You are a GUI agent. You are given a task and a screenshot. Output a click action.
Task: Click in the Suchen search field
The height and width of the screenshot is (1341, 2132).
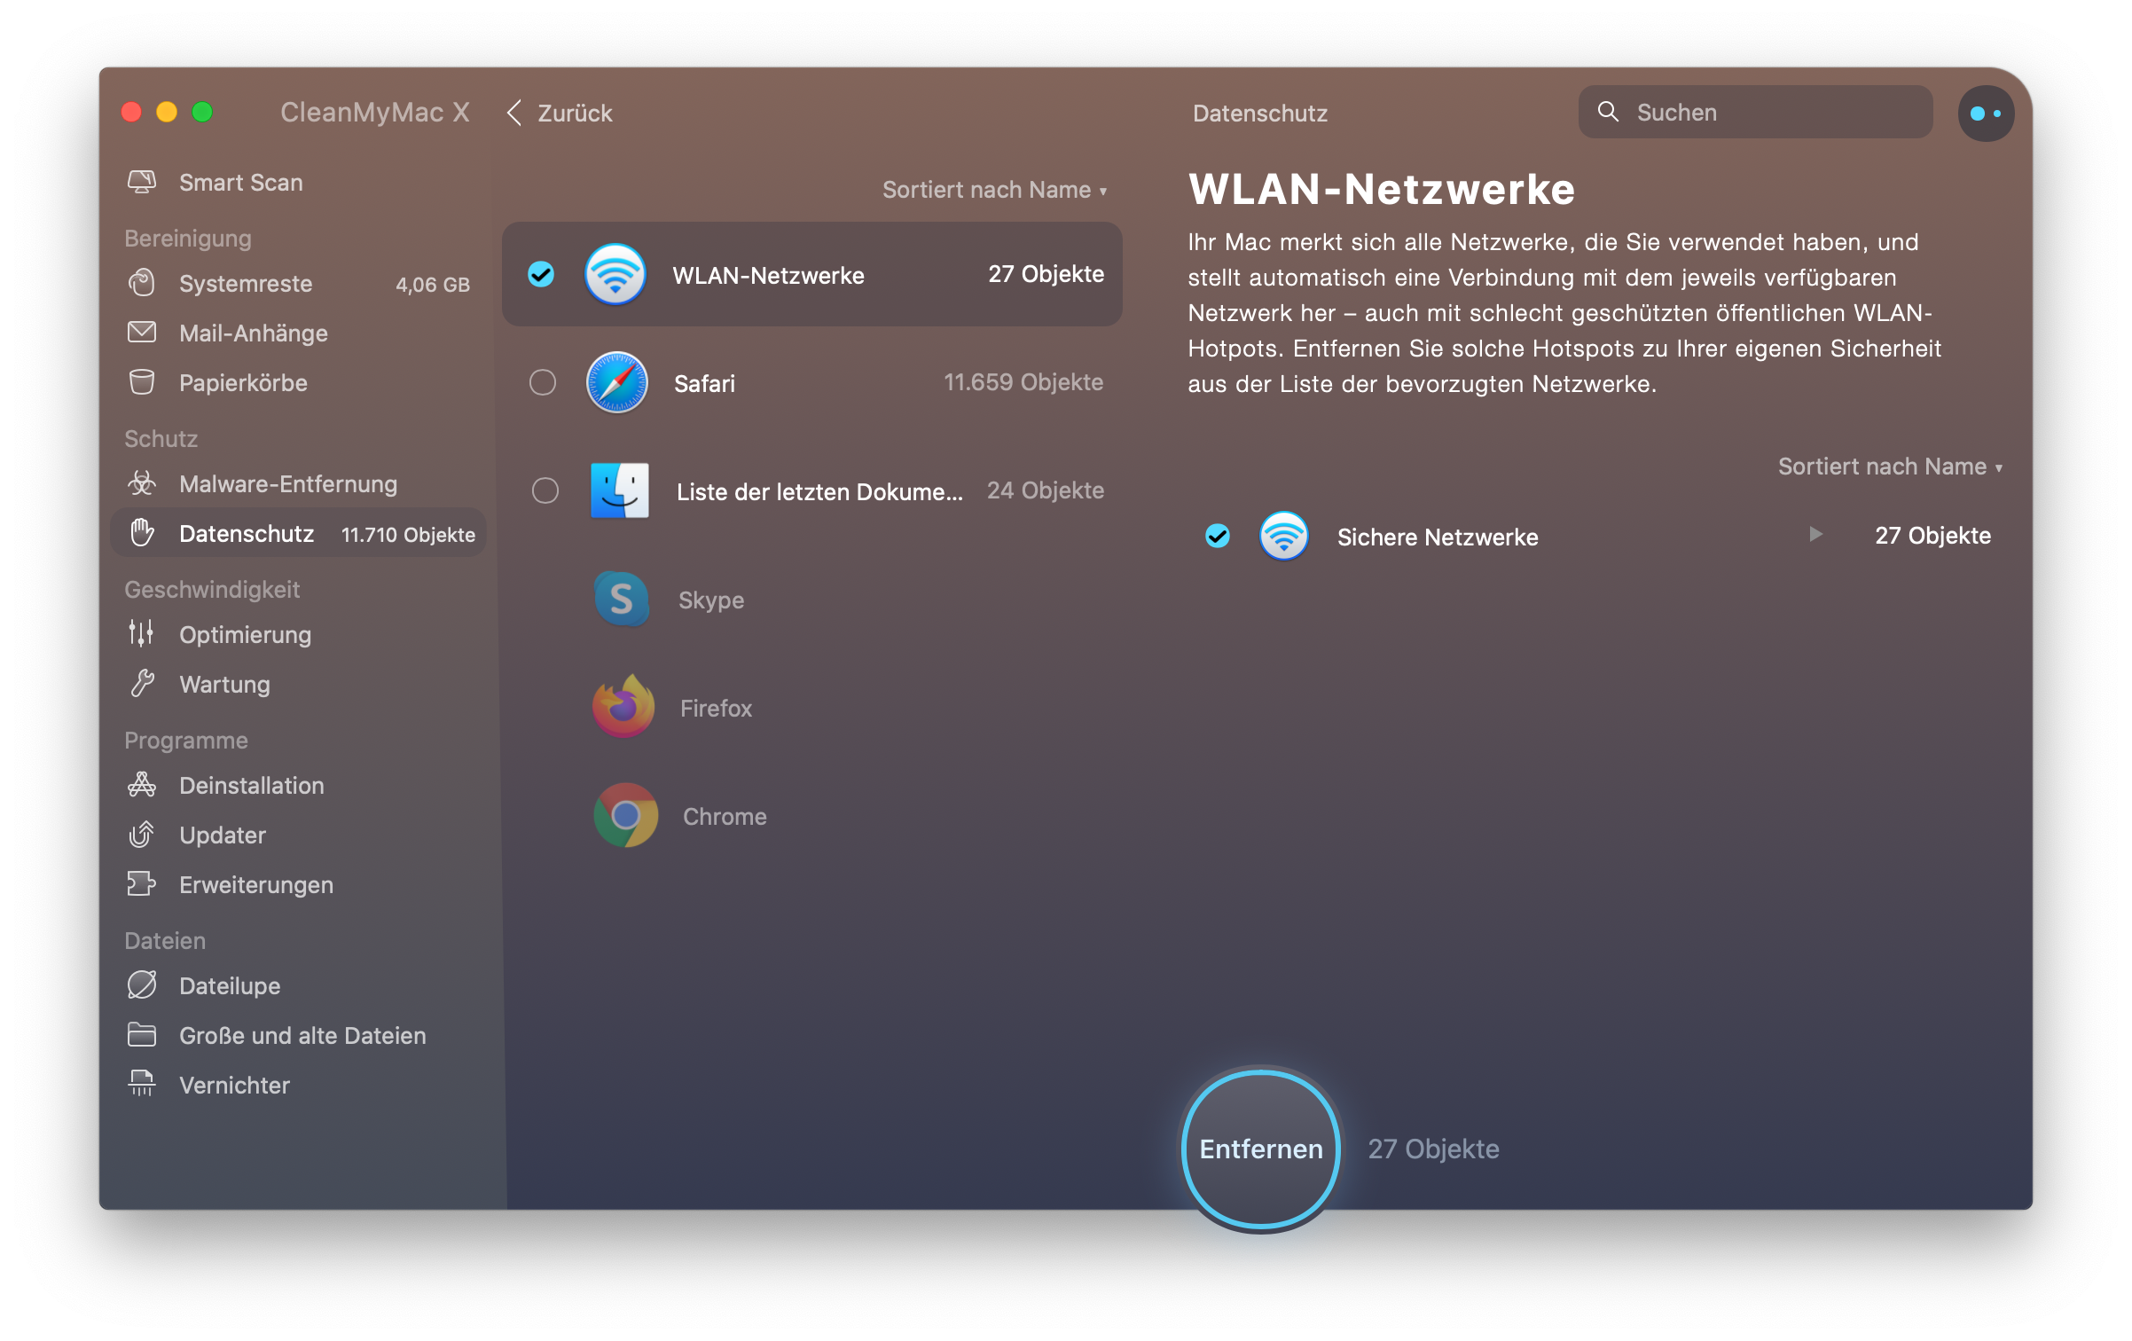pos(1755,112)
